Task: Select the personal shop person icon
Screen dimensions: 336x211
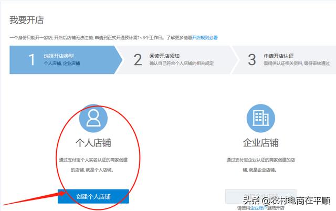Action: 93,118
